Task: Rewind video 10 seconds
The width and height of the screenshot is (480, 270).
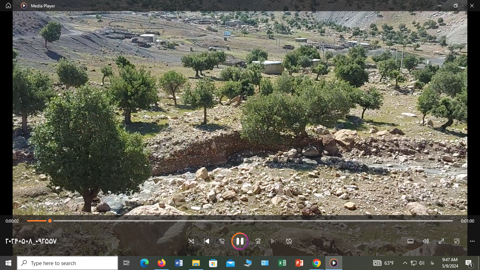Action: pos(222,241)
